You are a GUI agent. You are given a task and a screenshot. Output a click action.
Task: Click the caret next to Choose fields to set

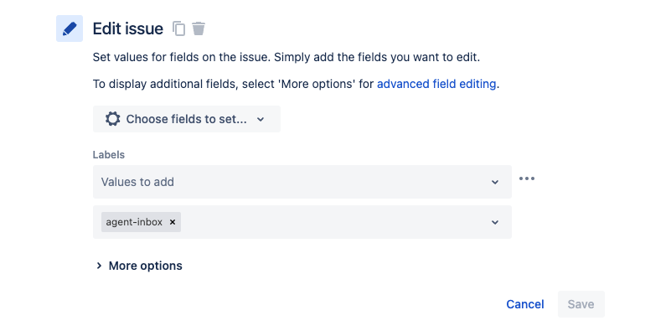pyautogui.click(x=261, y=120)
